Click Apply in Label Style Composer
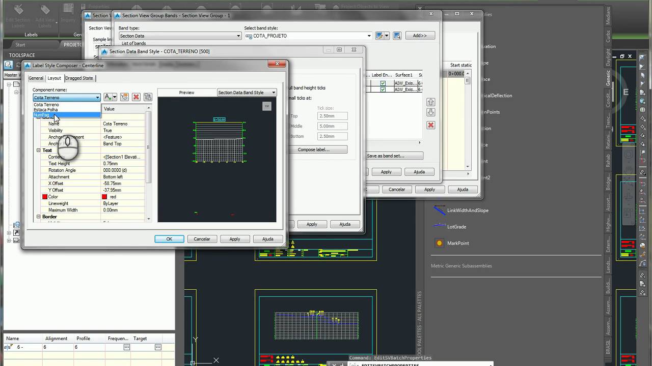 pyautogui.click(x=234, y=239)
